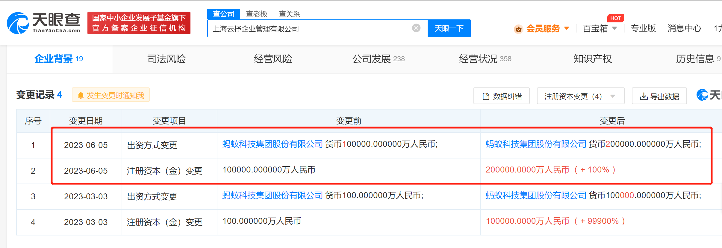The width and height of the screenshot is (722, 248).
Task: Open 蚂蚁科技集团 link in row 3 变更后
Action: pyautogui.click(x=536, y=195)
